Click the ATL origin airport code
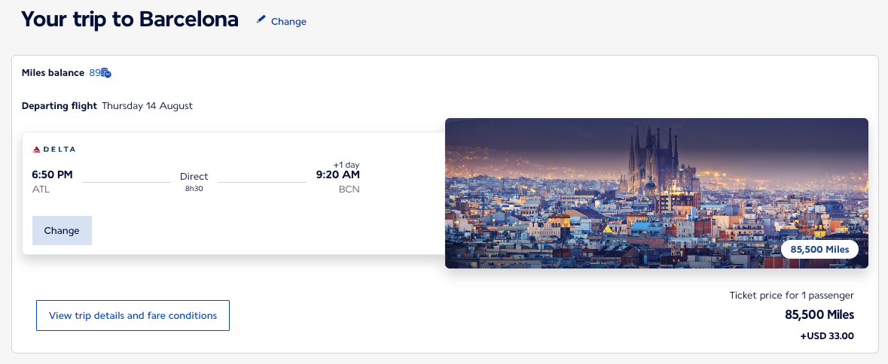Image resolution: width=888 pixels, height=364 pixels. (41, 190)
